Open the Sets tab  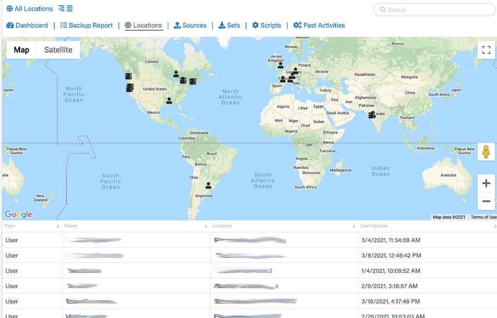click(x=229, y=25)
